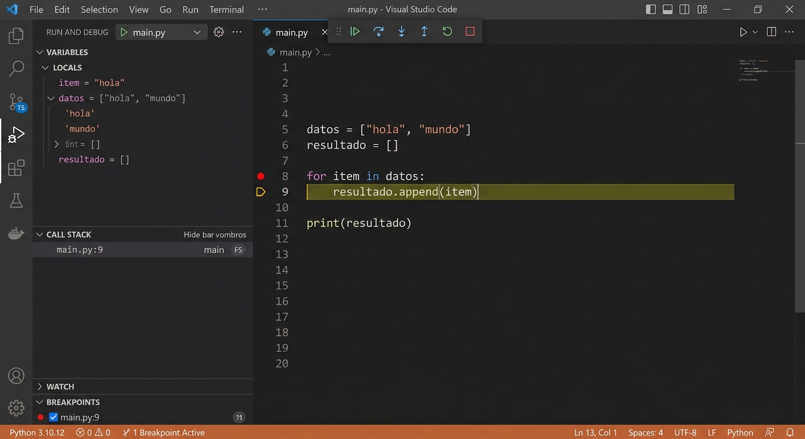Open run button dropdown arrow
This screenshot has width=805, height=439.
point(755,33)
